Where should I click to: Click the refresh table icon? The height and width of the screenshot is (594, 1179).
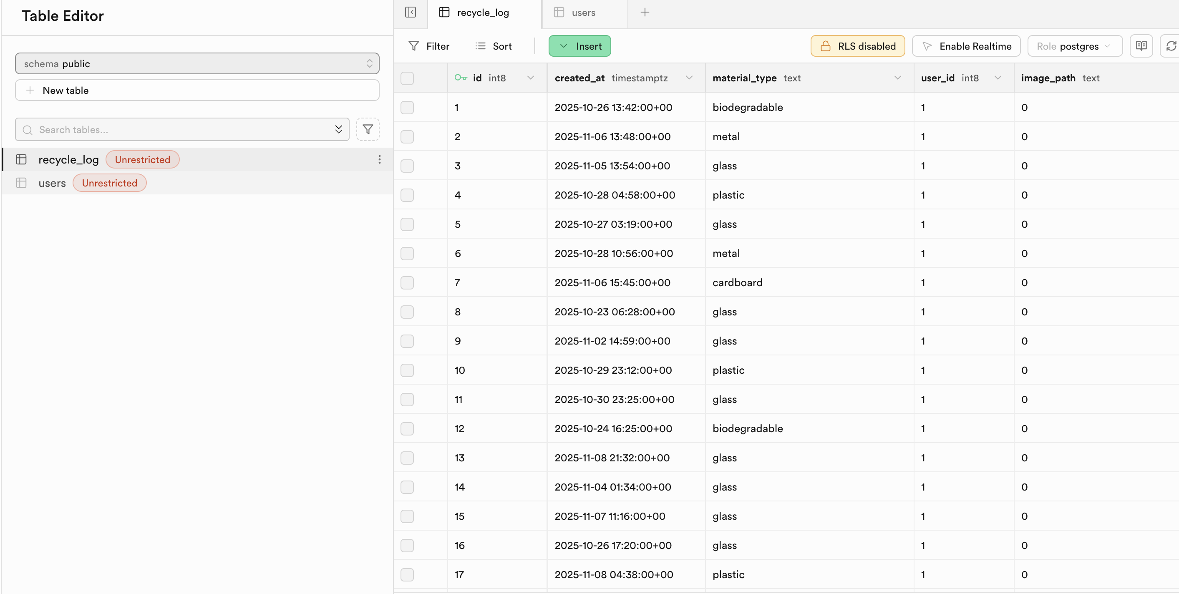[x=1171, y=46]
